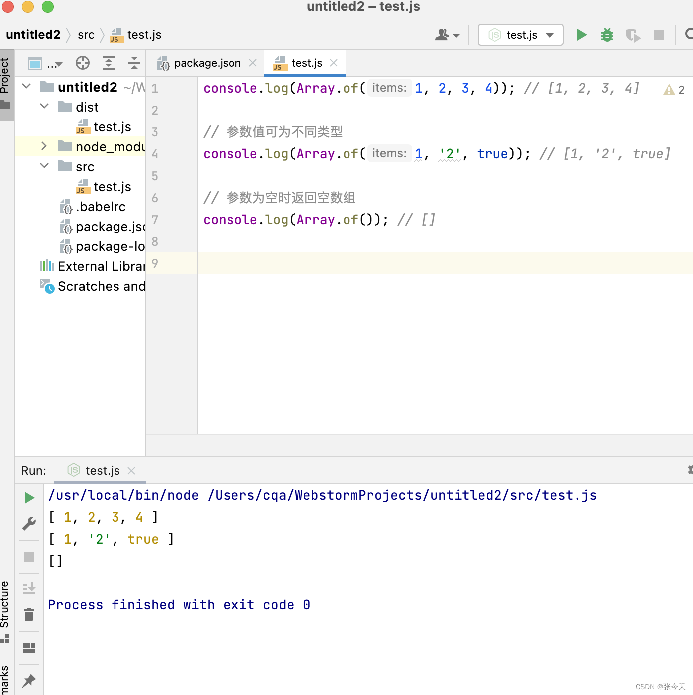Click line number 1 in gutter
Image resolution: width=693 pixels, height=695 pixels.
point(155,89)
